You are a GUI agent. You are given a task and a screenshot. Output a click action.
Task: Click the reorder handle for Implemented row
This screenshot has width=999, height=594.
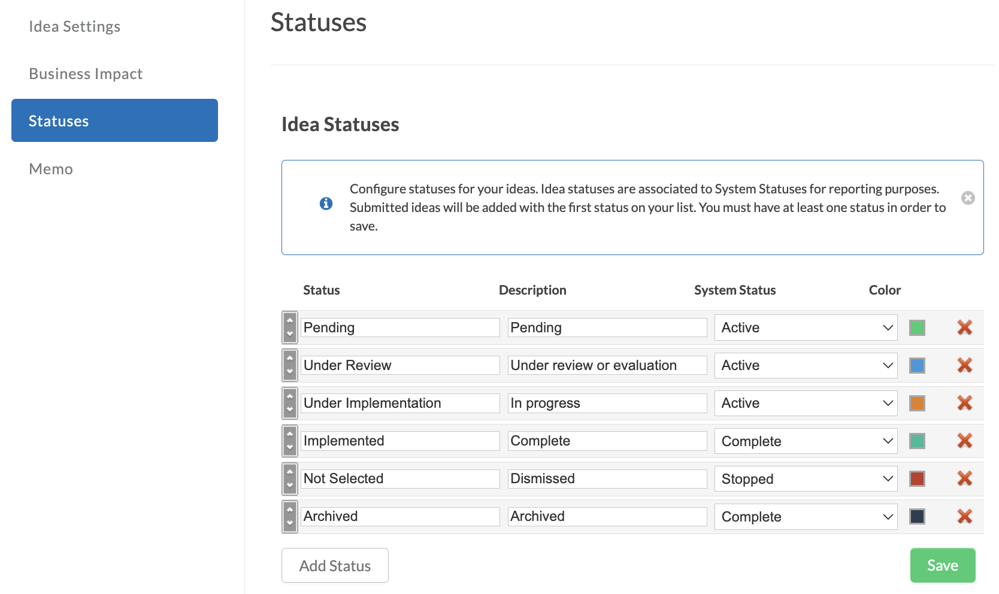coord(290,441)
